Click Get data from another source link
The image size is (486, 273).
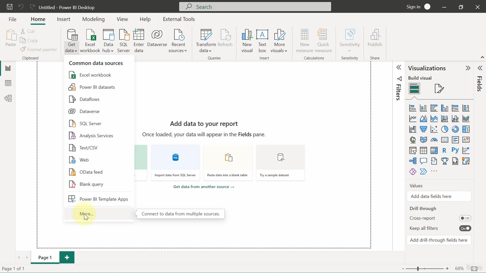(x=204, y=187)
